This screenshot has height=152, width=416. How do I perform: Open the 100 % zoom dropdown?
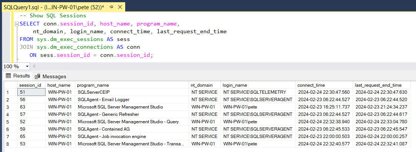27,66
